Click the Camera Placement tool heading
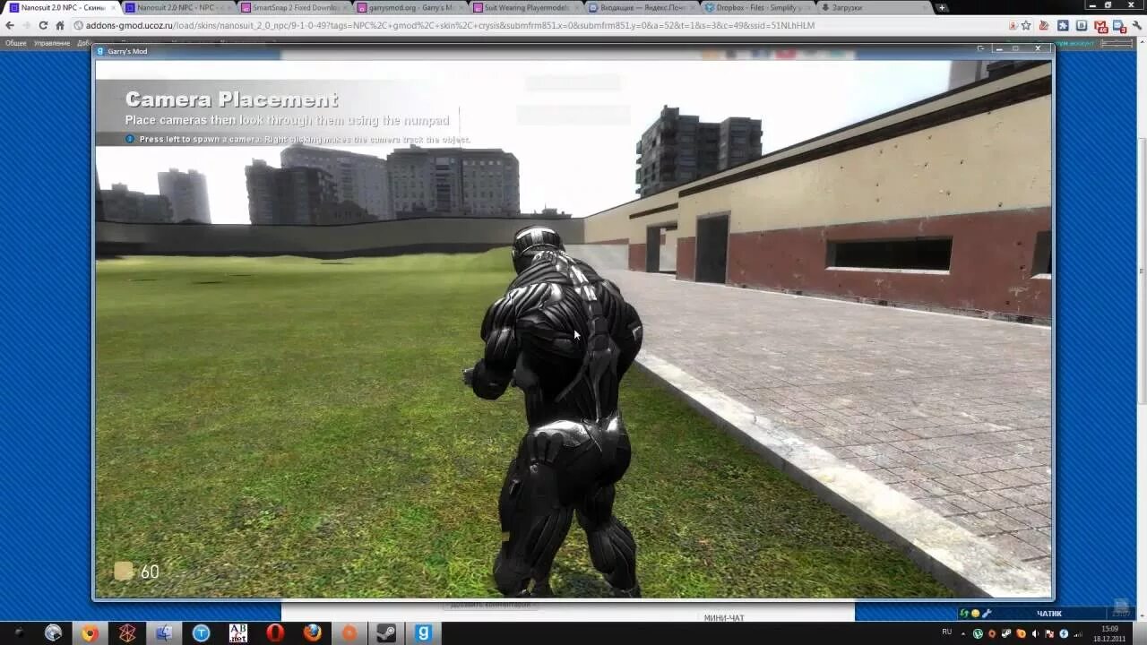 coord(231,99)
